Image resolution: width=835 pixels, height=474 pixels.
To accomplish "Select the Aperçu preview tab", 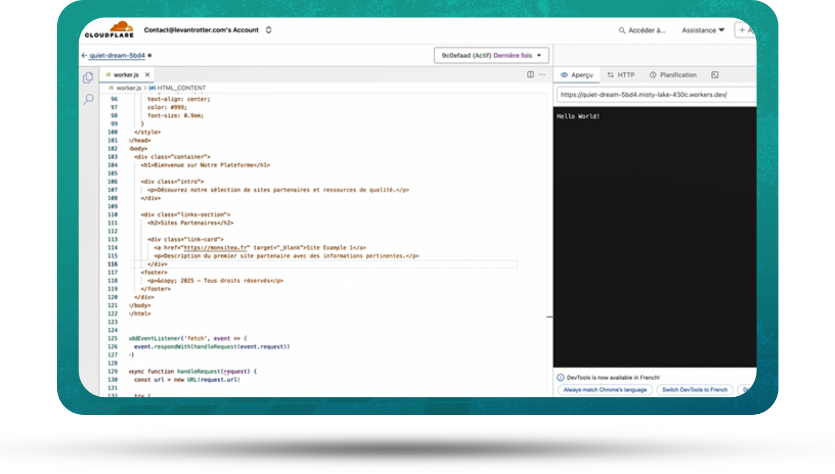I will pyautogui.click(x=577, y=75).
